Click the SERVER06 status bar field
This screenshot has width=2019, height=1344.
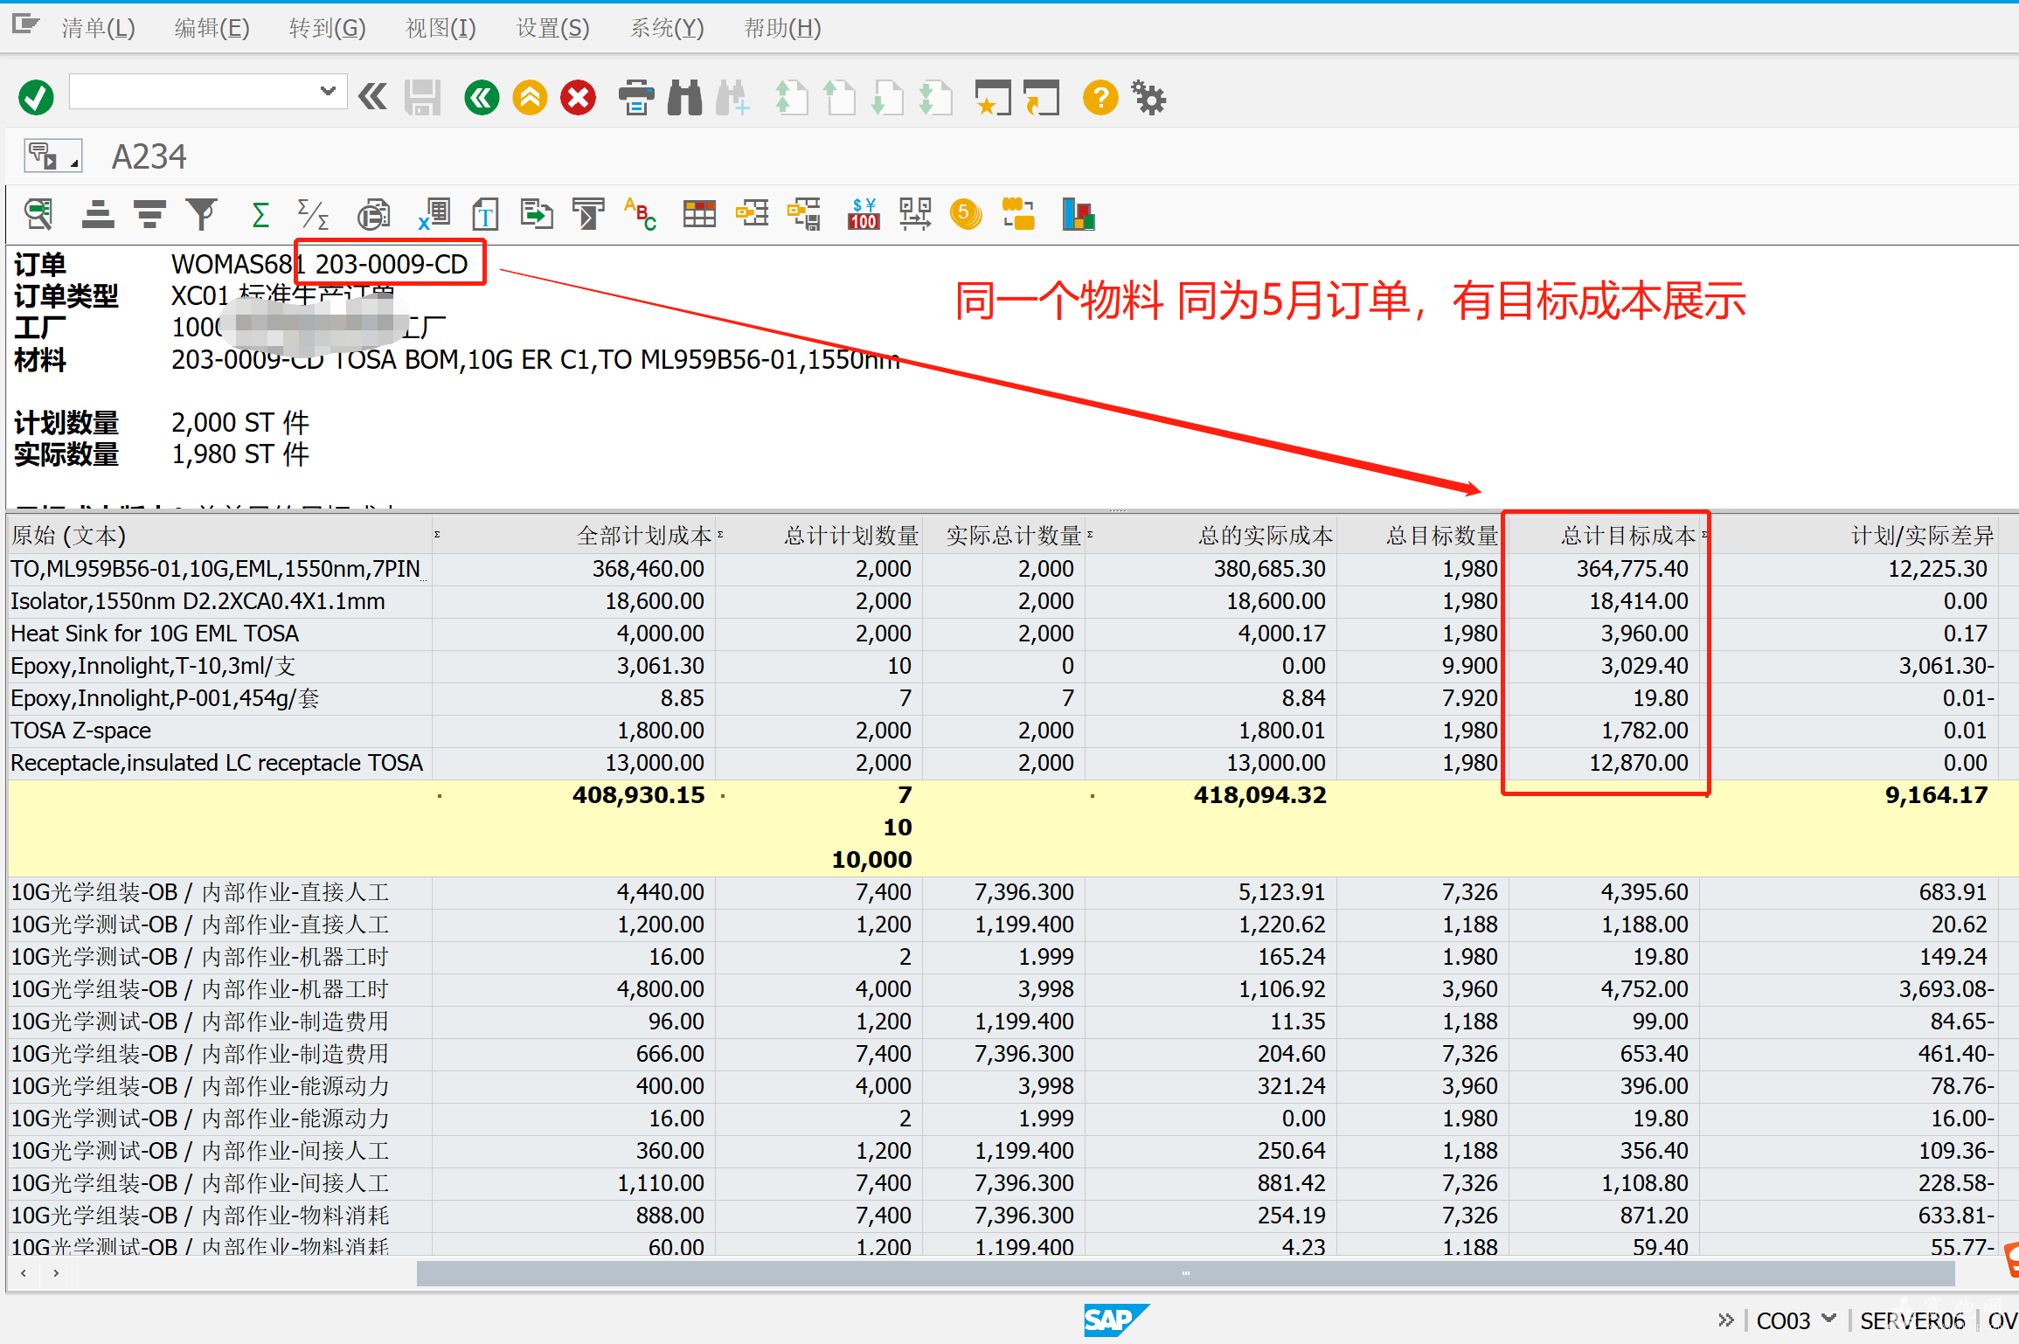point(1912,1320)
